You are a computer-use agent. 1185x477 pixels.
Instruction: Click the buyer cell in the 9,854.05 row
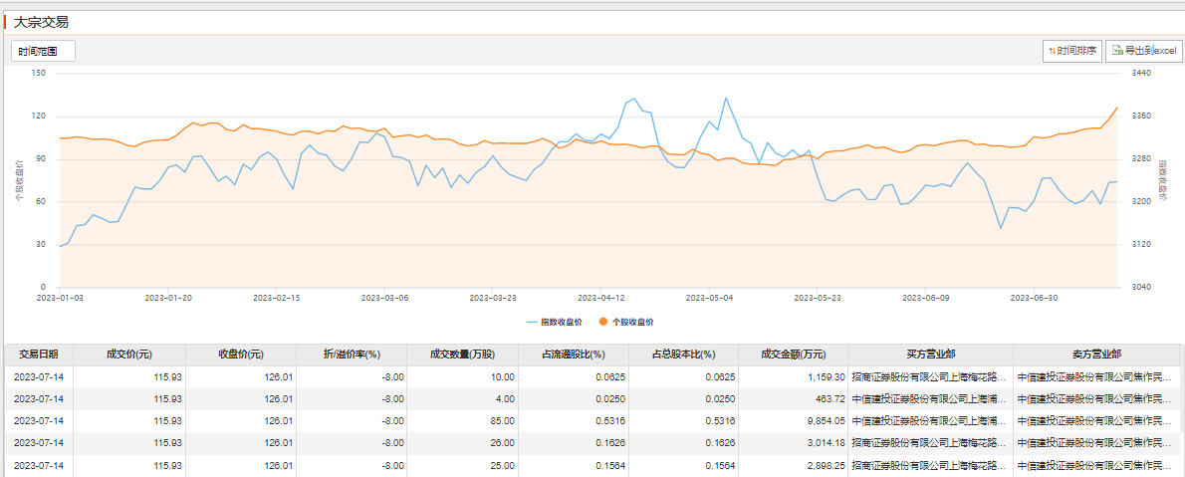point(930,421)
